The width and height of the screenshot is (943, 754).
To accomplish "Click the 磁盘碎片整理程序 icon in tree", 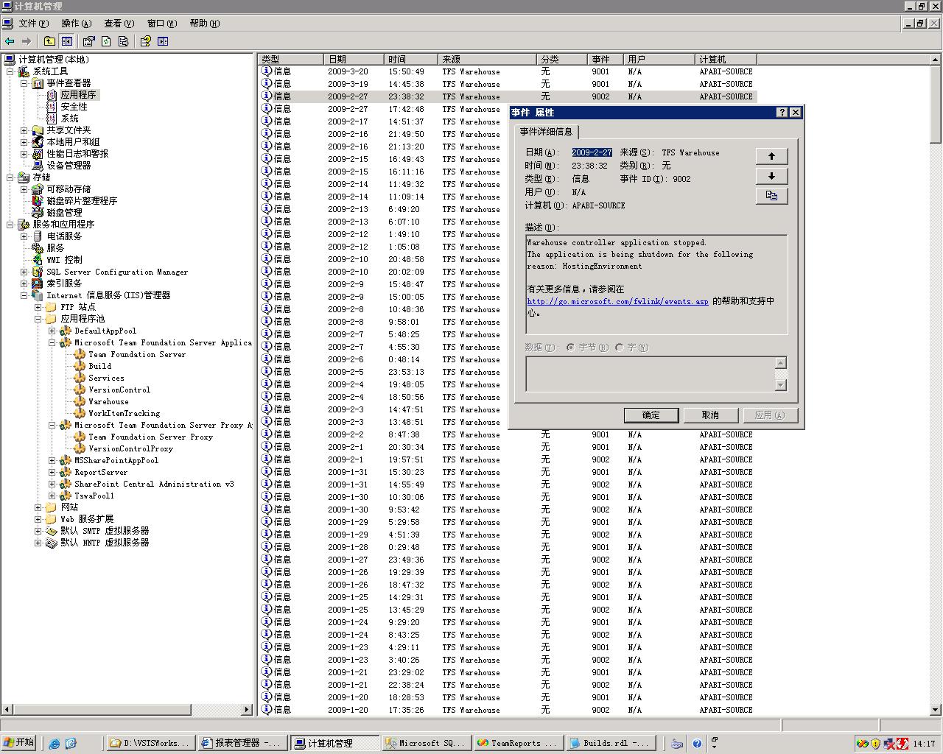I will [x=38, y=201].
